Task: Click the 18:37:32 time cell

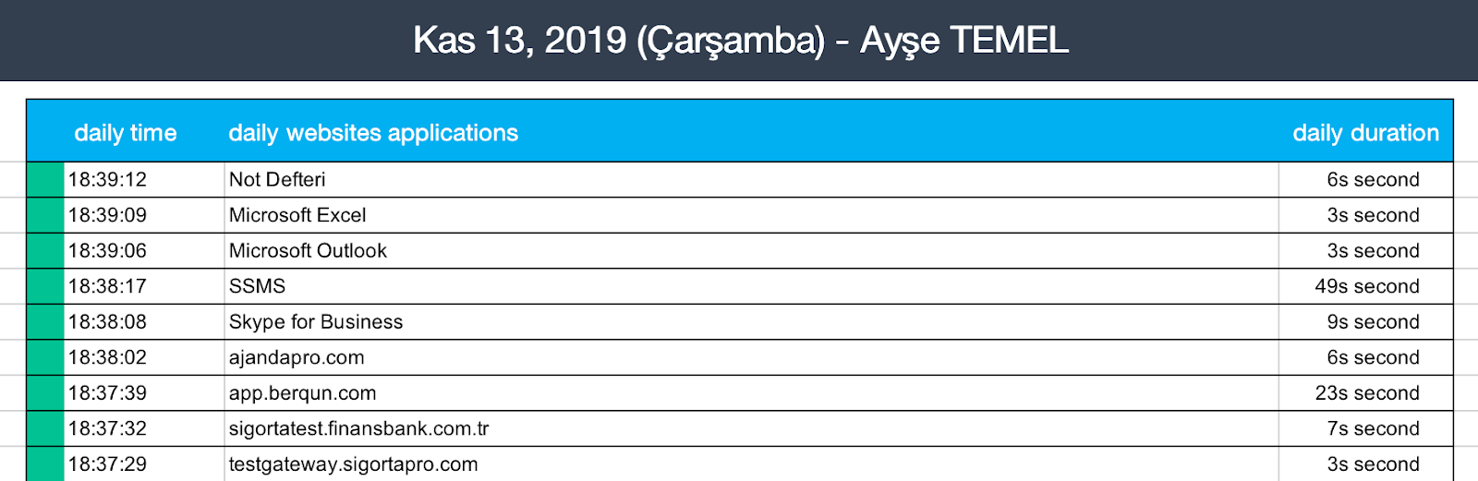Action: [107, 428]
